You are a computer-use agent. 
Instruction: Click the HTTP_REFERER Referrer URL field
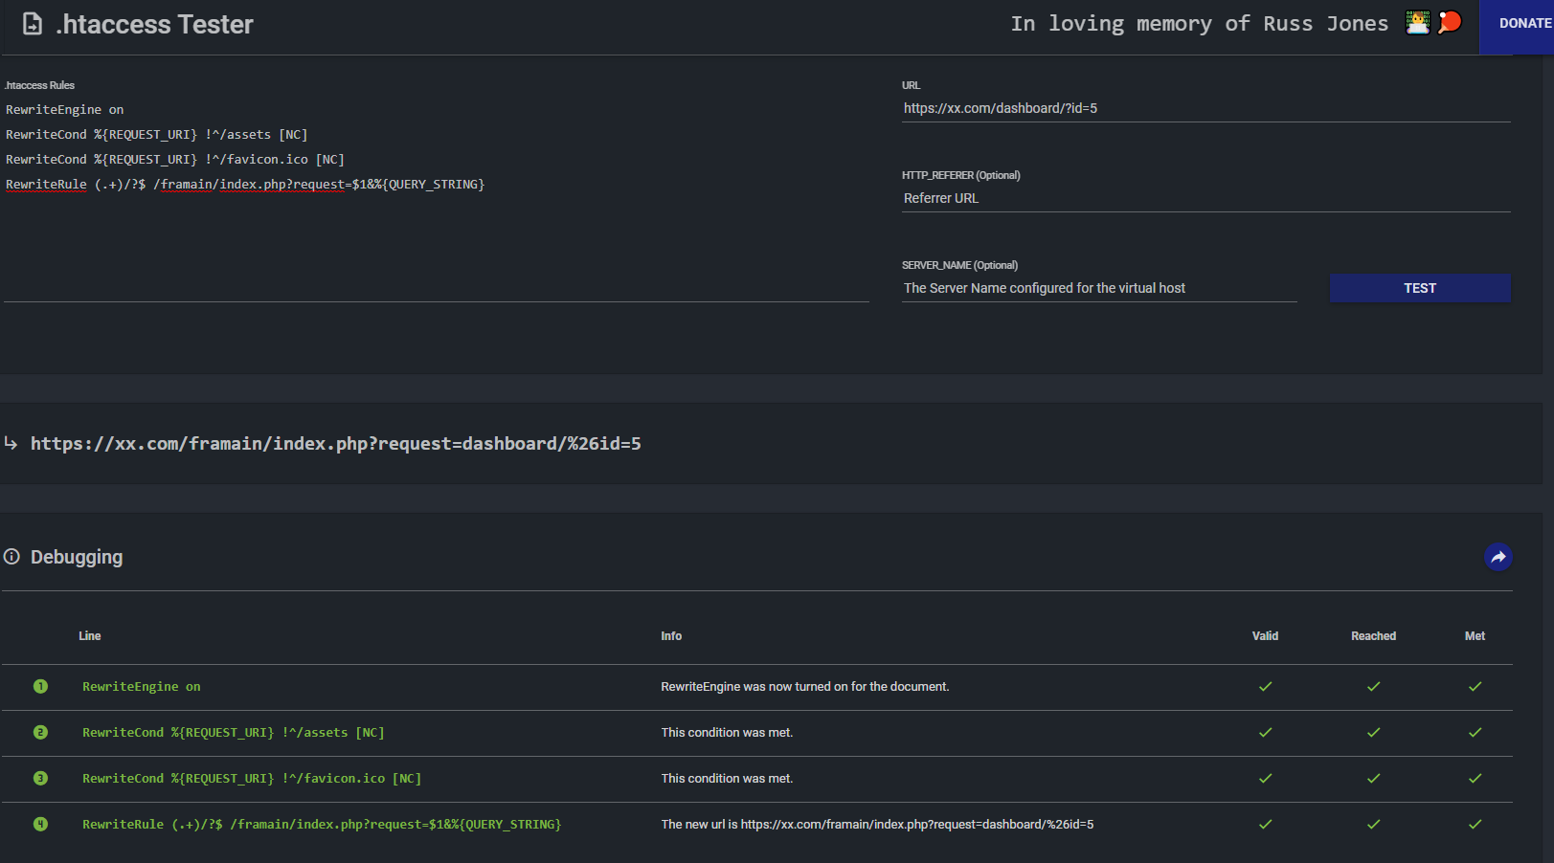[1205, 198]
